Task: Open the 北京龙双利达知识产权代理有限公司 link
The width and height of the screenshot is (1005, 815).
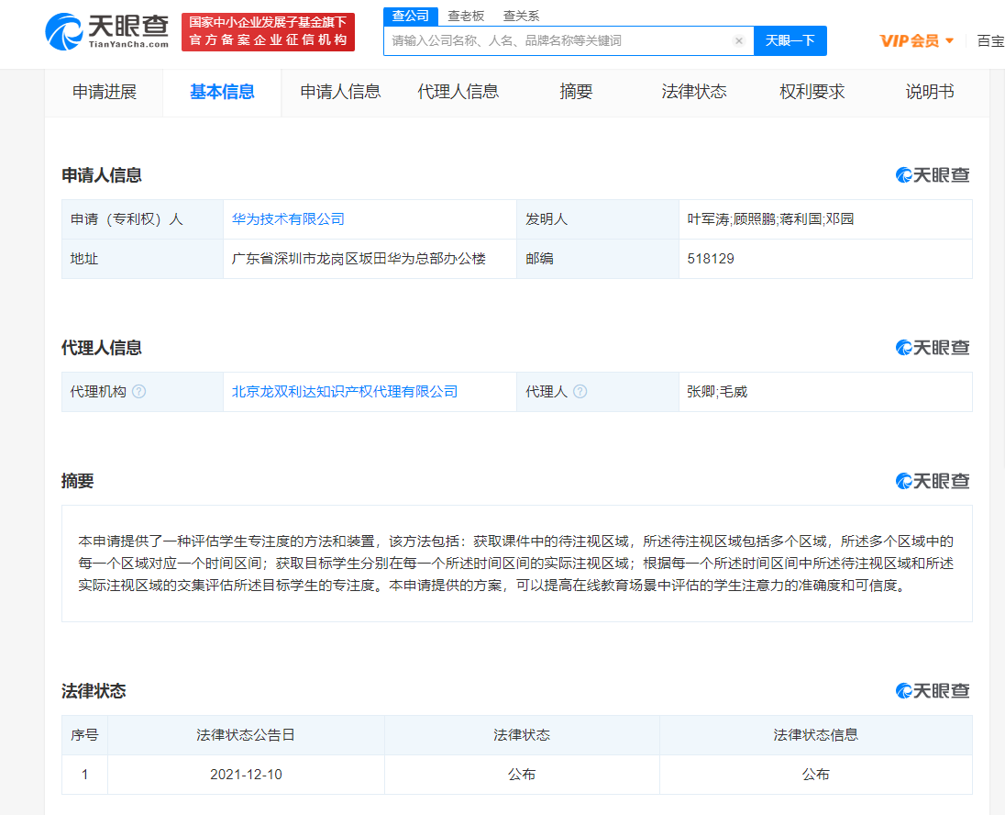Action: pos(345,392)
